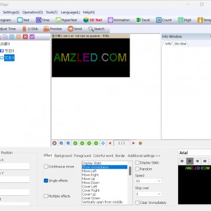Send program to the display
The width and height of the screenshot is (211, 211).
(74, 29)
